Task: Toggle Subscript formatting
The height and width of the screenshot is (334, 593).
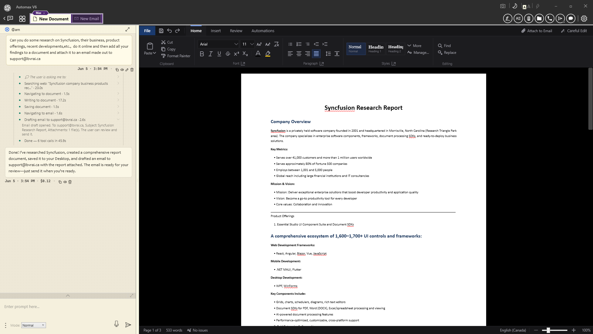Action: pos(245,54)
